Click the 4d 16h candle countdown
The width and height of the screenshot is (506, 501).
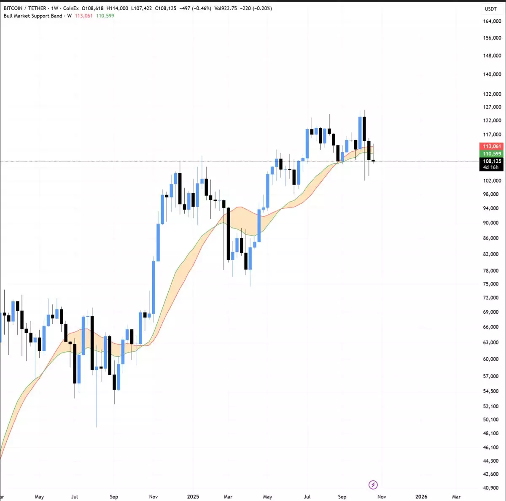(491, 167)
